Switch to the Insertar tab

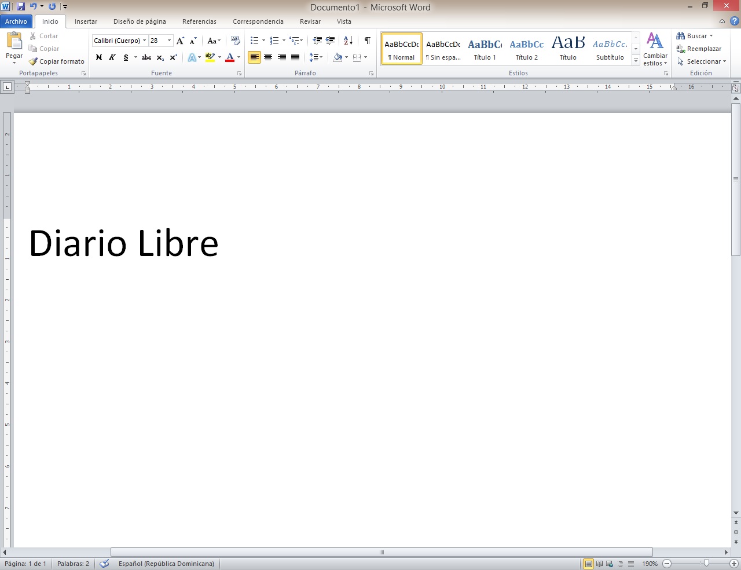click(x=86, y=21)
